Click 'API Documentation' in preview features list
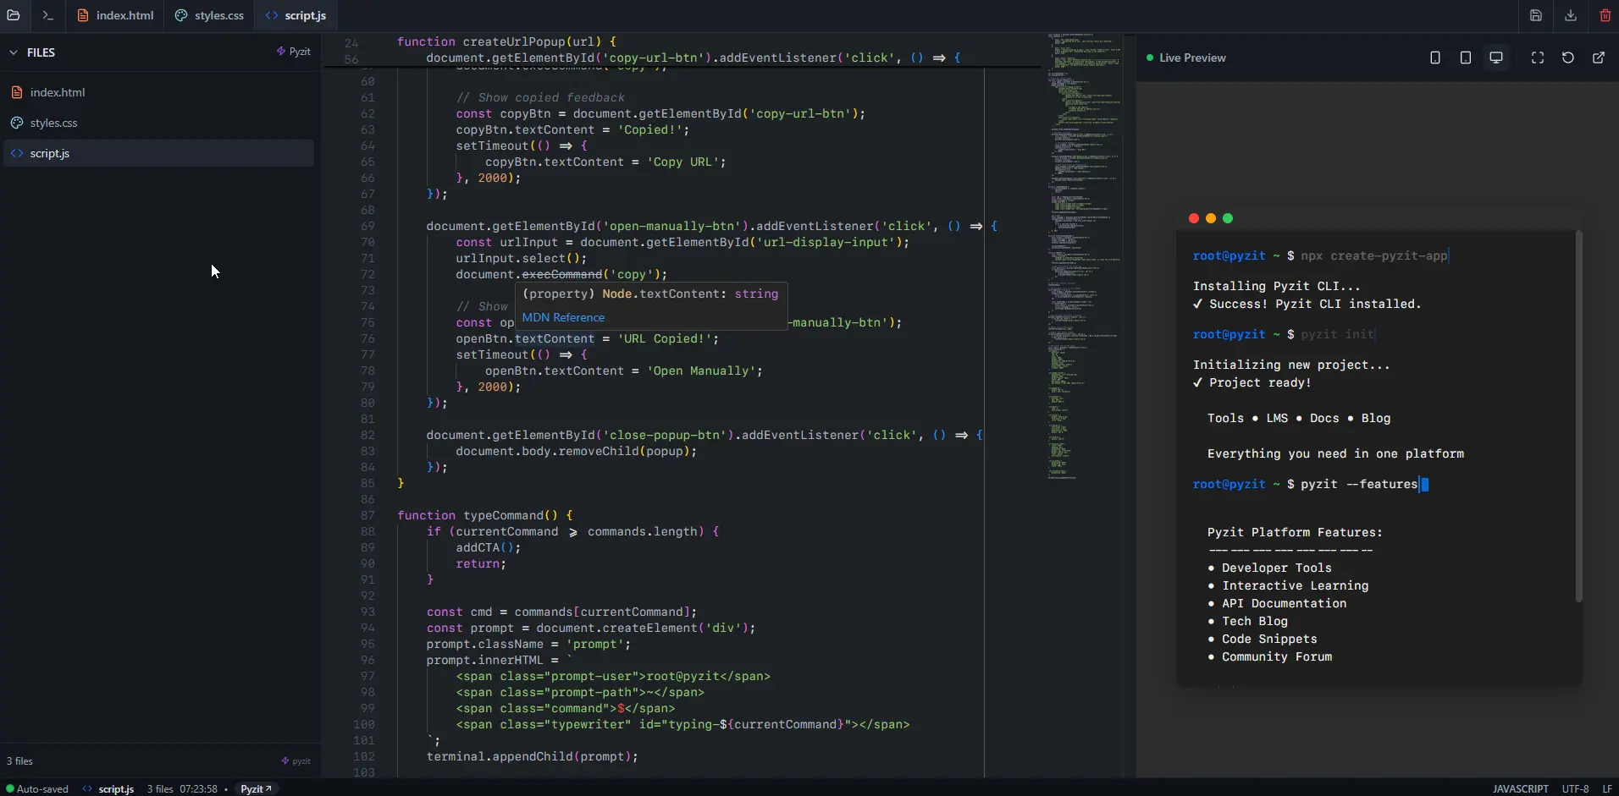This screenshot has width=1619, height=796. [1284, 603]
